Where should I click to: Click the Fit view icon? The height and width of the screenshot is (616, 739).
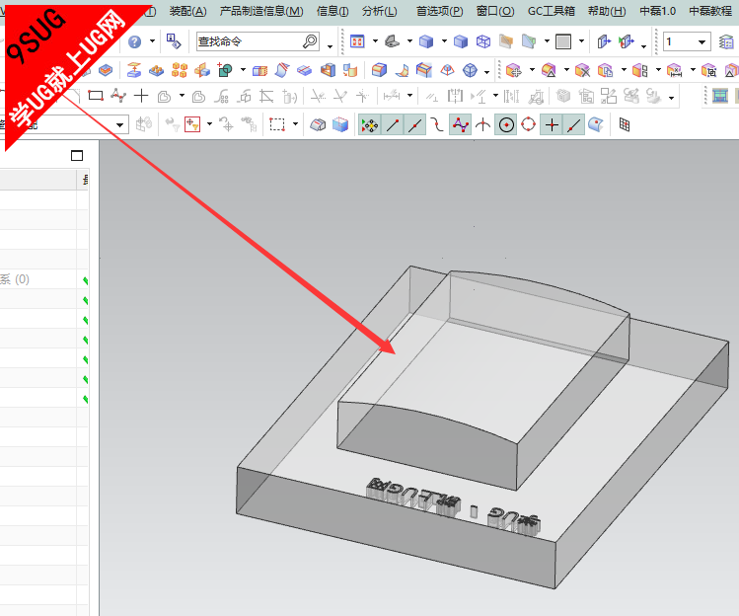point(357,41)
